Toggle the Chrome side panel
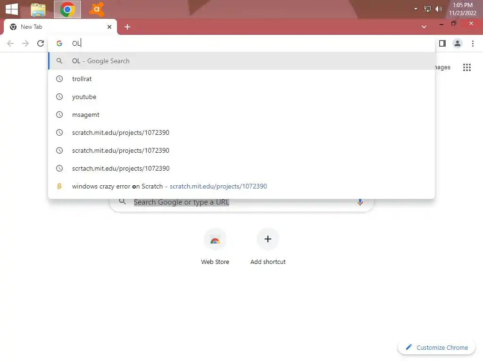Screen dimensions: 483x362 pos(442,43)
